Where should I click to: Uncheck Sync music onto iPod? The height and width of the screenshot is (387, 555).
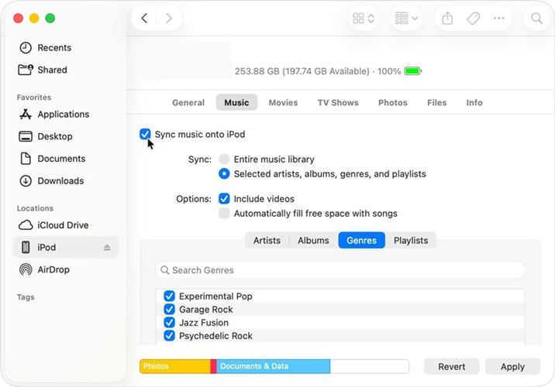tap(145, 134)
